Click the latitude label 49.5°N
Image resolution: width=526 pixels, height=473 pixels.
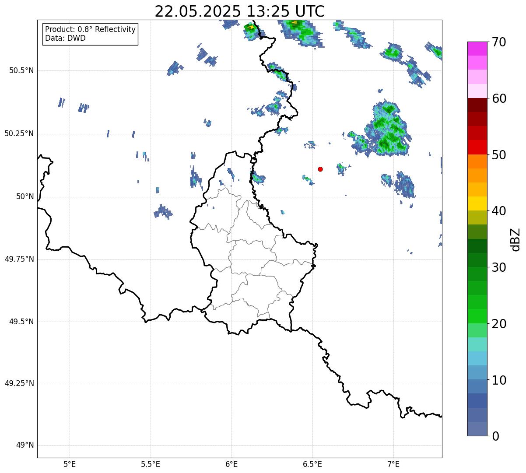(21, 322)
